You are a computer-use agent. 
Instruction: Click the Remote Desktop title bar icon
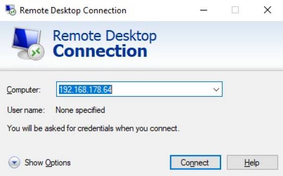pos(11,10)
